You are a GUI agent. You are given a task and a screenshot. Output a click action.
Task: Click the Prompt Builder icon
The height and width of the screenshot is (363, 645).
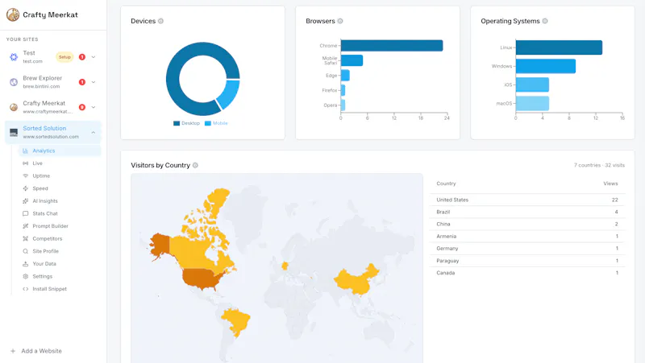pyautogui.click(x=26, y=226)
